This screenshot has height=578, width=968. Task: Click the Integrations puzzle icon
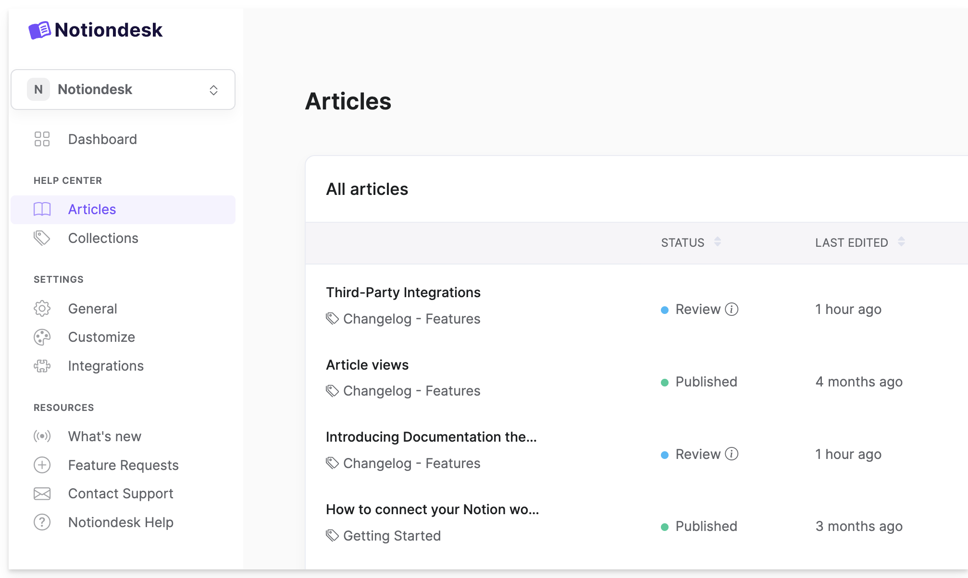42,366
